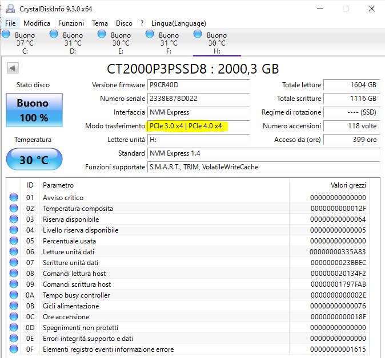The height and width of the screenshot is (358, 385).
Task: Click the Standard field NVM Express 1.4
Action: pos(264,153)
